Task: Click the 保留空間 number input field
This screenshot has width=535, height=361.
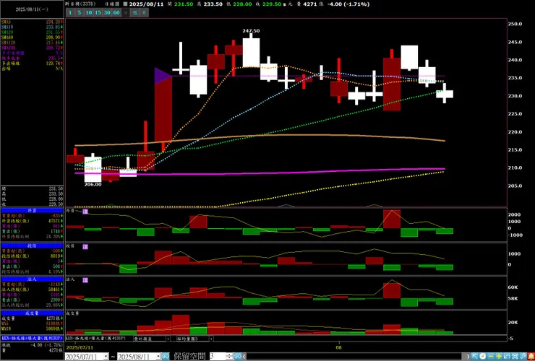Action: coord(218,357)
